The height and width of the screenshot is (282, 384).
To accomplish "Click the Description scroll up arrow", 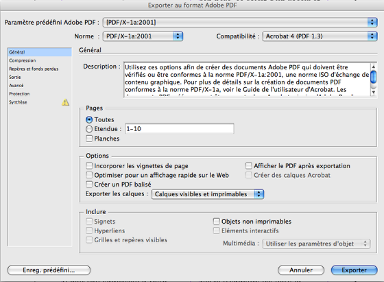I will 374,67.
